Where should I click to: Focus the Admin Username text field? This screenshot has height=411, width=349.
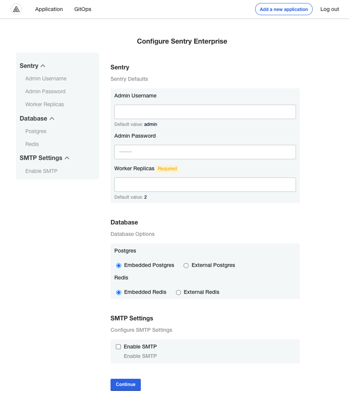pyautogui.click(x=205, y=112)
